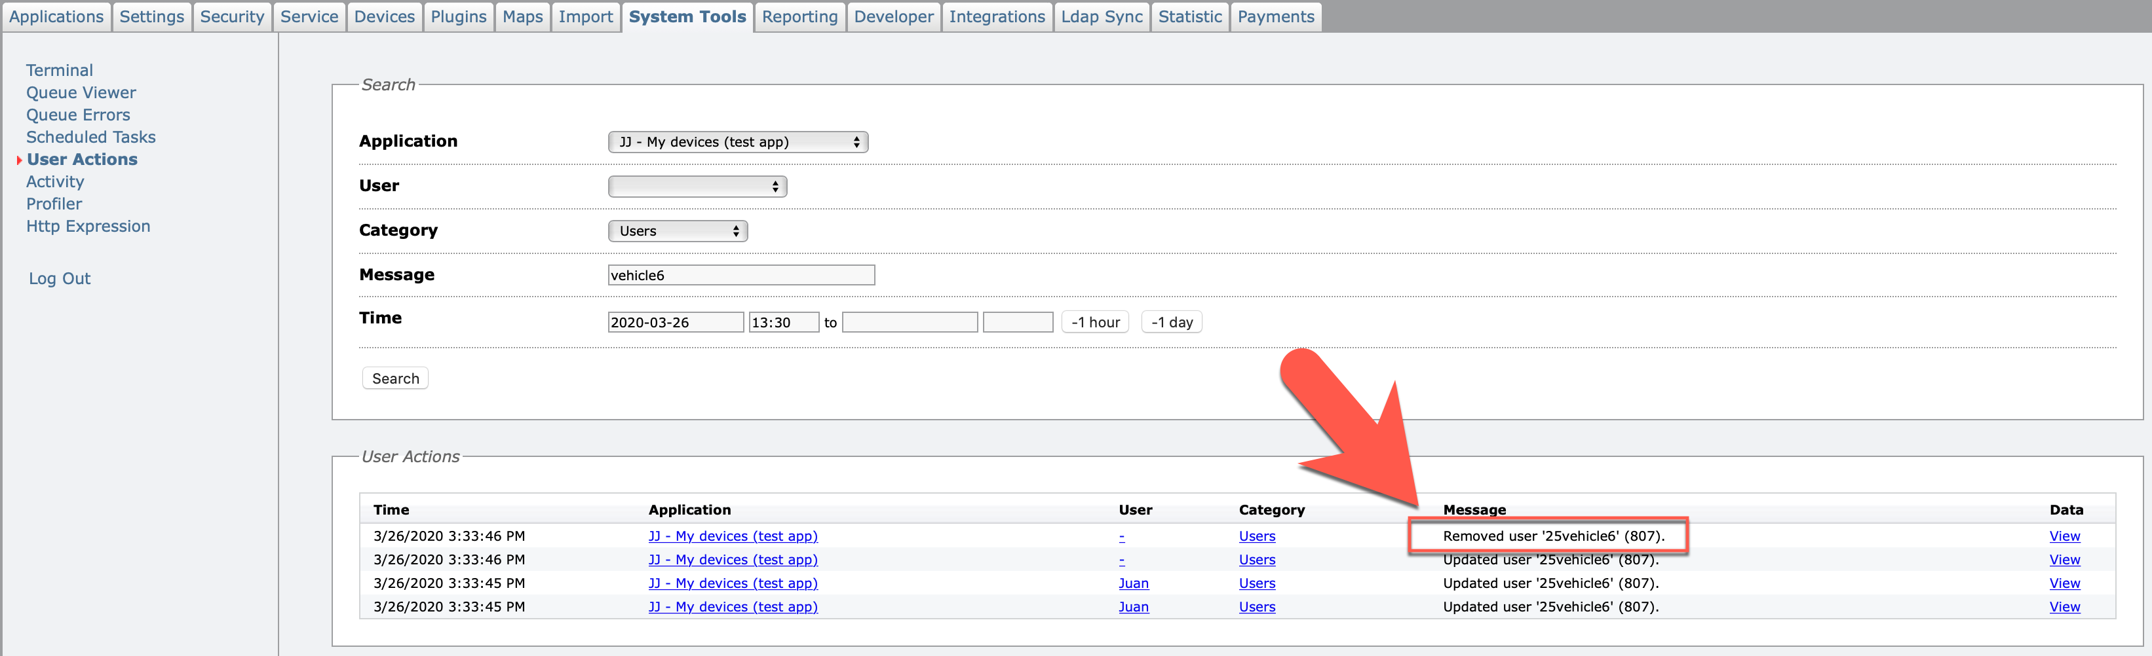Viewport: 2152px width, 656px height.
Task: Open the Developer tab
Action: tap(893, 16)
